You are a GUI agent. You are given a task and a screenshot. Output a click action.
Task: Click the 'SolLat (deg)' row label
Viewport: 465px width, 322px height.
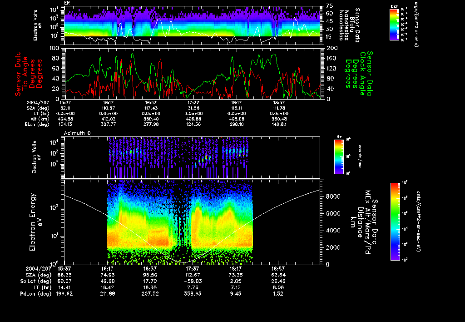(x=35, y=281)
